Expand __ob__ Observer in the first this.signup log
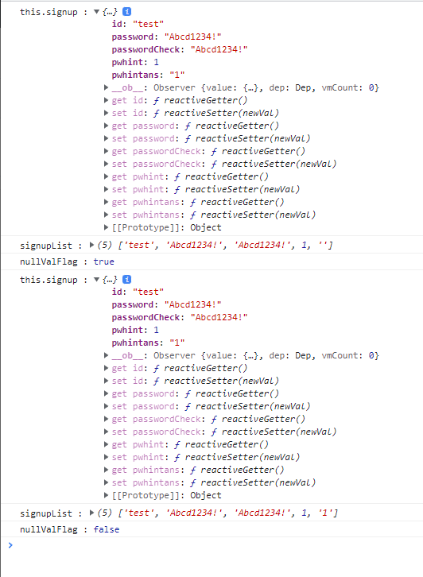 click(x=106, y=87)
